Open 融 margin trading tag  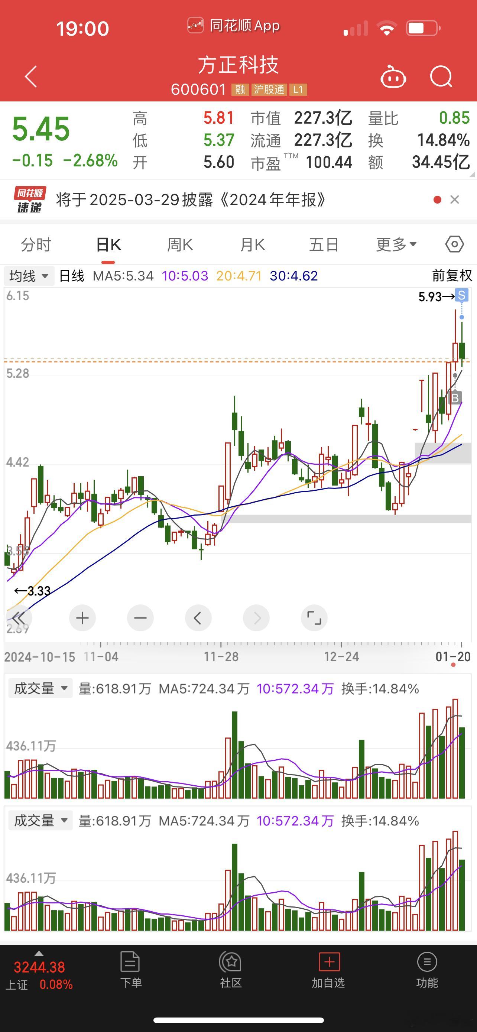240,89
